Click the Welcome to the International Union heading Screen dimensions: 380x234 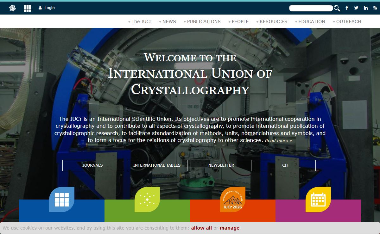pos(190,74)
